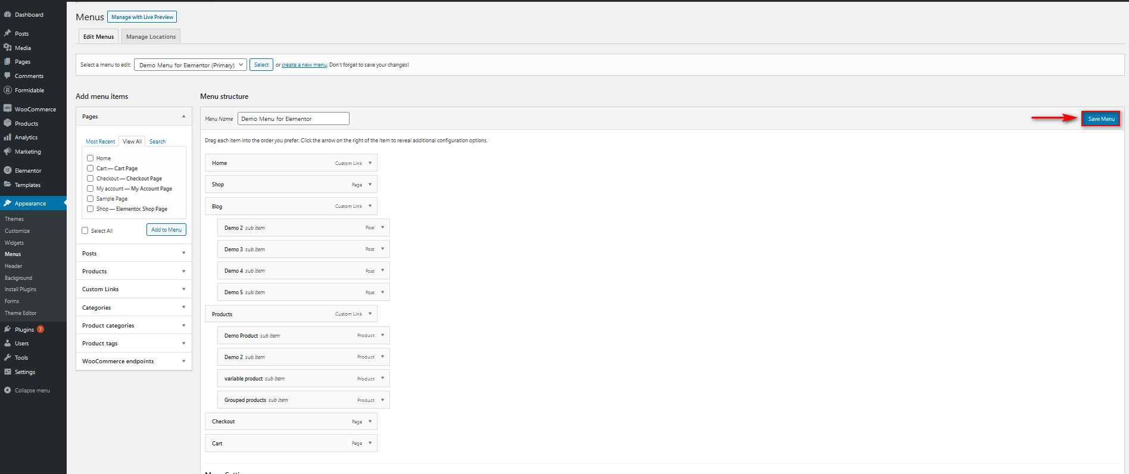
Task: Click the Tools wrench icon
Action: (x=8, y=357)
